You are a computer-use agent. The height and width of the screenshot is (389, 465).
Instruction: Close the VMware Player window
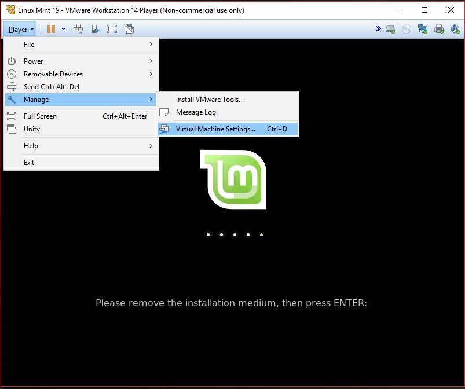(451, 10)
